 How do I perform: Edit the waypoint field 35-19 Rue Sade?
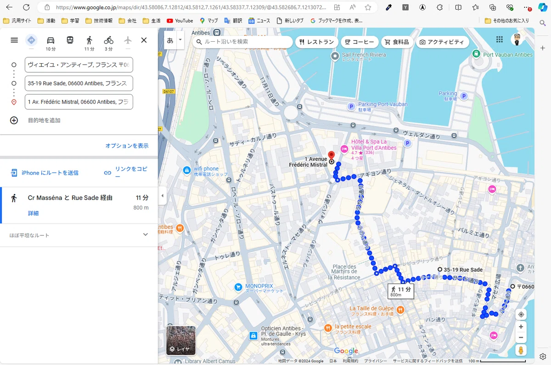point(79,83)
